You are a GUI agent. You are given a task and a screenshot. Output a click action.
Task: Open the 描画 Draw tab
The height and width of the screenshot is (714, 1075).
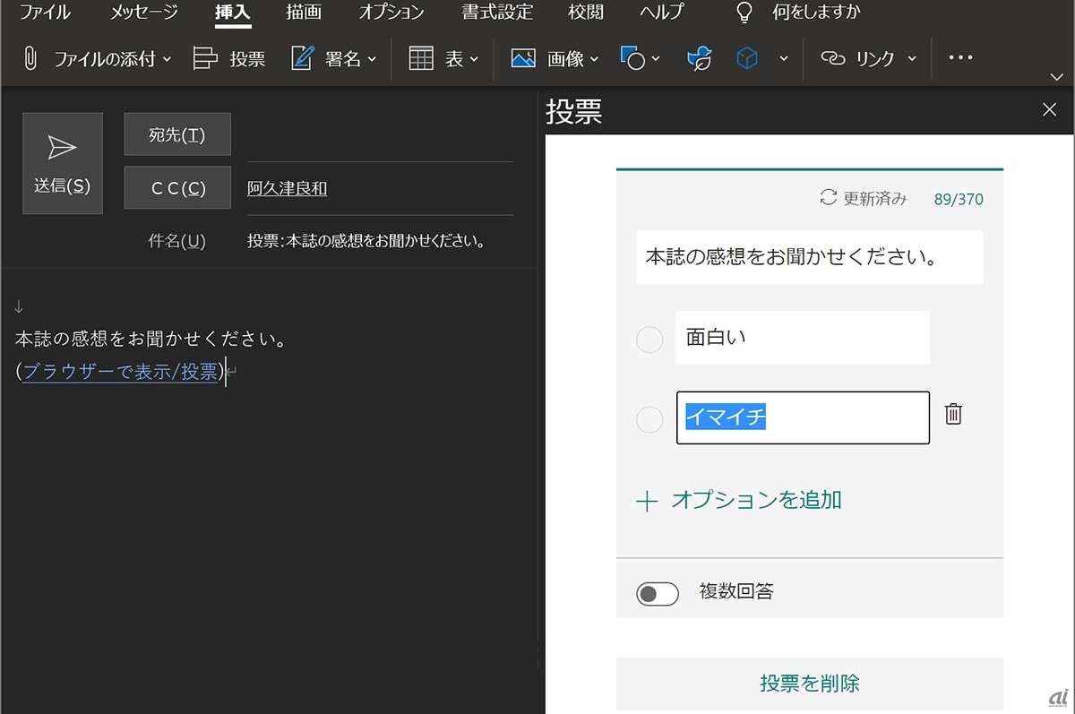pyautogui.click(x=304, y=13)
